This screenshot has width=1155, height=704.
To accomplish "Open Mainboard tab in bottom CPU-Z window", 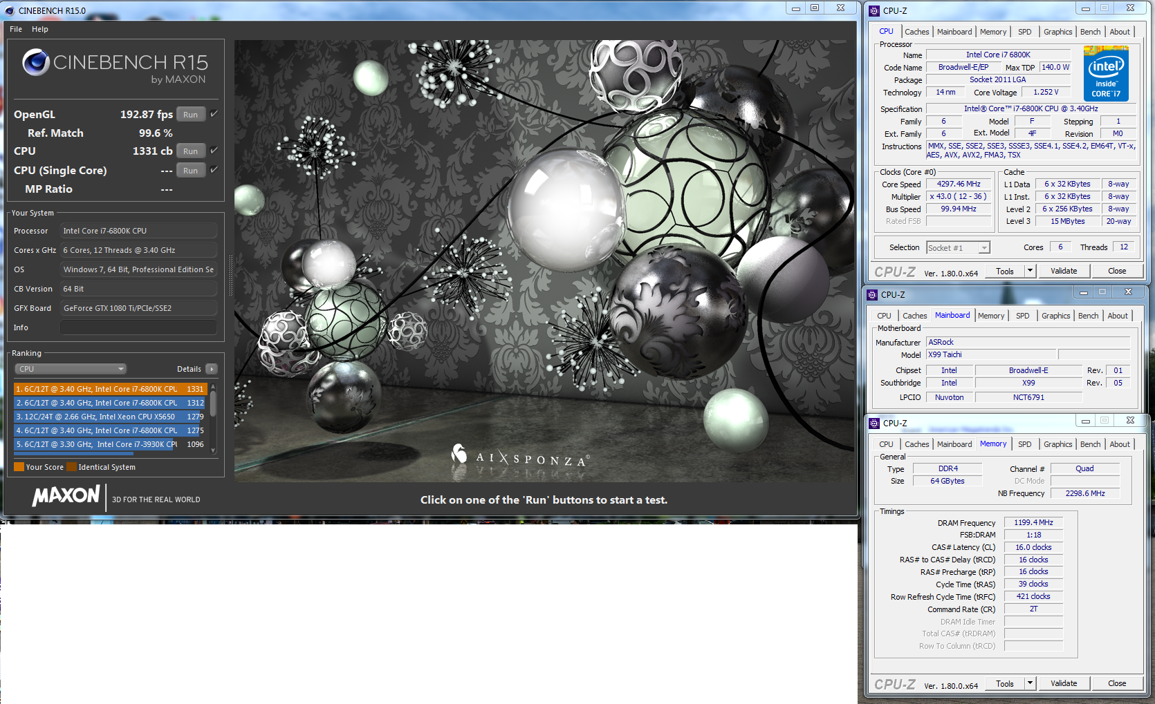I will [x=954, y=444].
